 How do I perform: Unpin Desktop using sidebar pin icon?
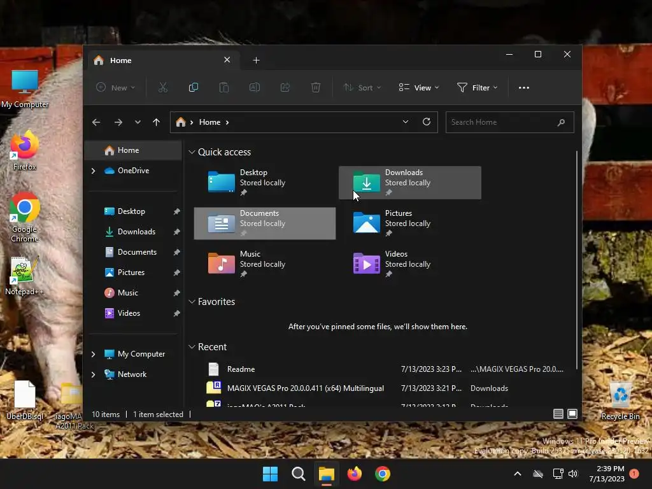point(176,211)
